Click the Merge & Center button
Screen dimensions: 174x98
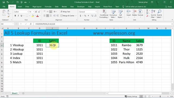(67, 16)
